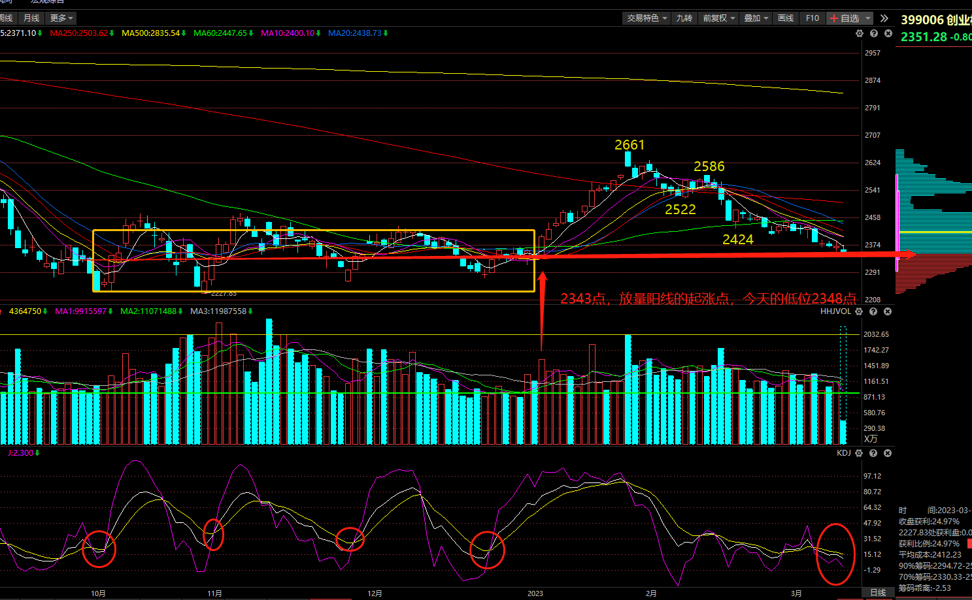Click the HHJVOL indicator name
The width and height of the screenshot is (972, 600).
point(836,311)
